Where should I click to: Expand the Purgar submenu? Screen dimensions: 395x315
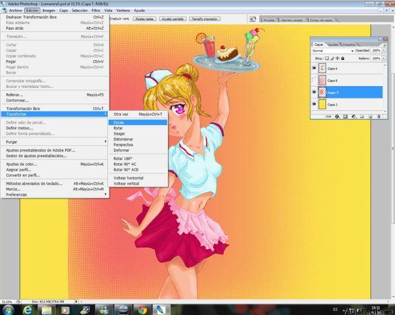55,142
